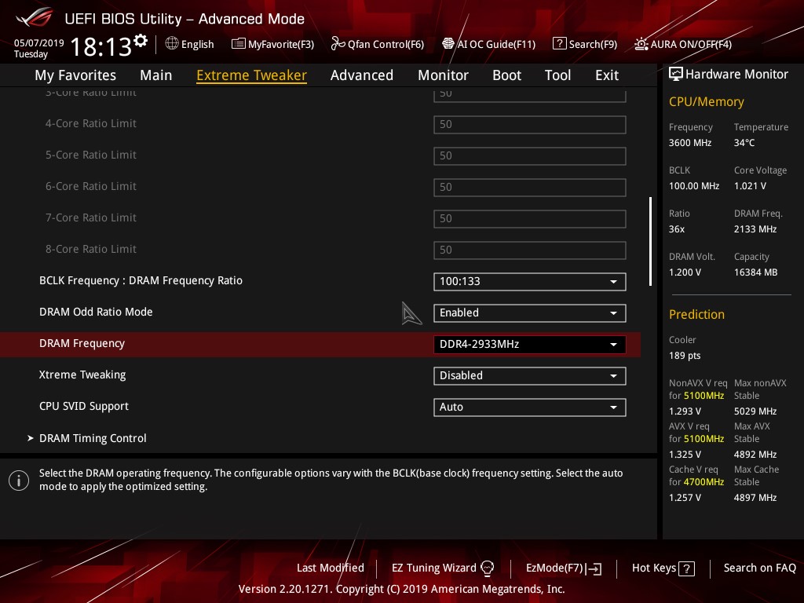Click the AI OC Guide brain icon
The width and height of the screenshot is (804, 603).
coord(448,44)
